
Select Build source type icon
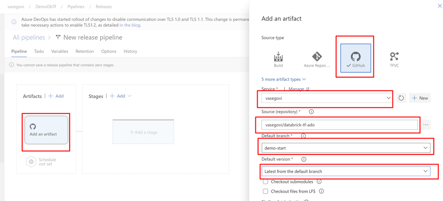coord(278,59)
